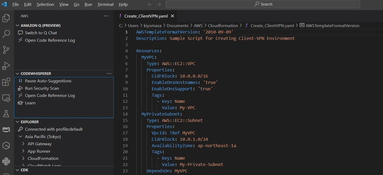Open Source Control view
This screenshot has width=383, height=175.
click(x=6, y=50)
